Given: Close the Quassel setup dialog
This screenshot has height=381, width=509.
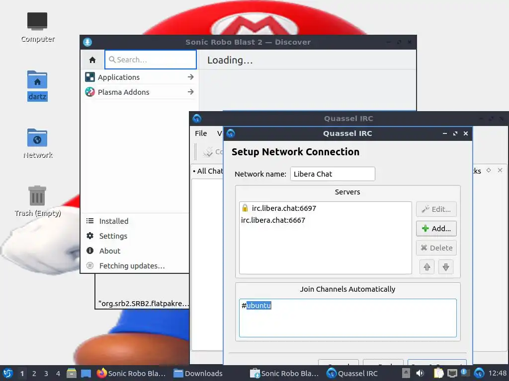Looking at the screenshot, I should 465,133.
